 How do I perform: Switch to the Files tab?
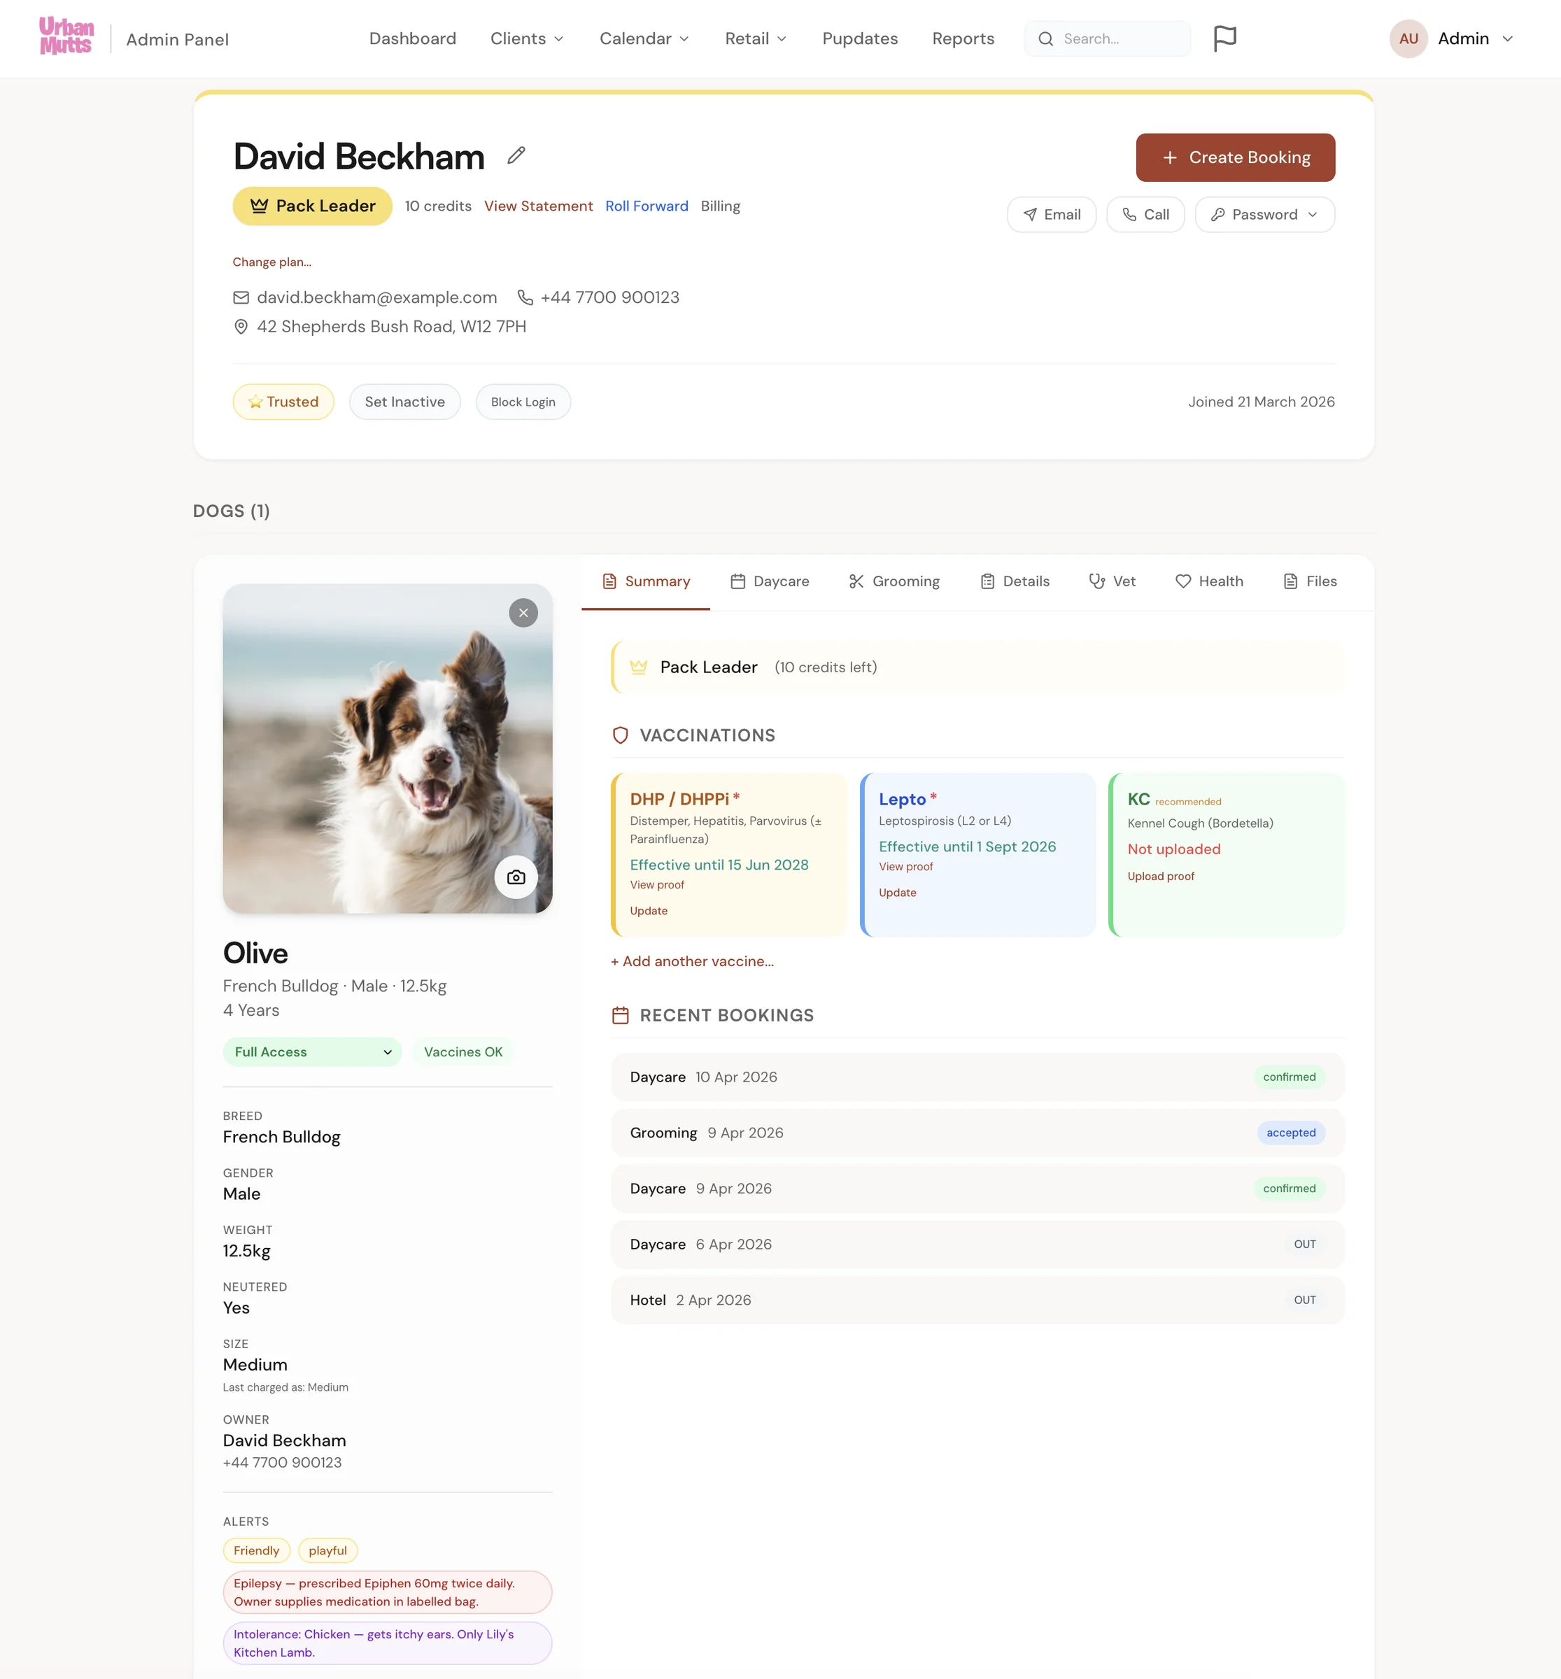[1309, 581]
